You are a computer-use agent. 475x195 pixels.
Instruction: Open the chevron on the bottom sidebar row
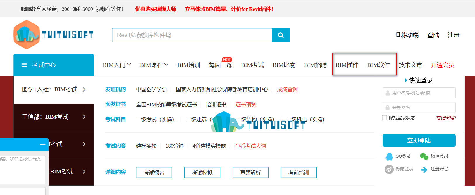84,172
